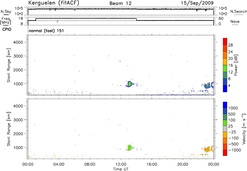Select the light green segment of Velocity colorbar

pos(225,123)
